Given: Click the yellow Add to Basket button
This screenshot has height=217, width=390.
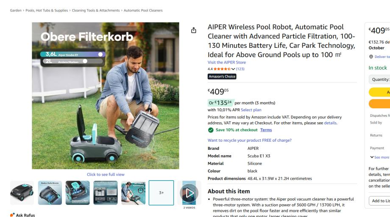Looking at the screenshot, I should pyautogui.click(x=379, y=92).
